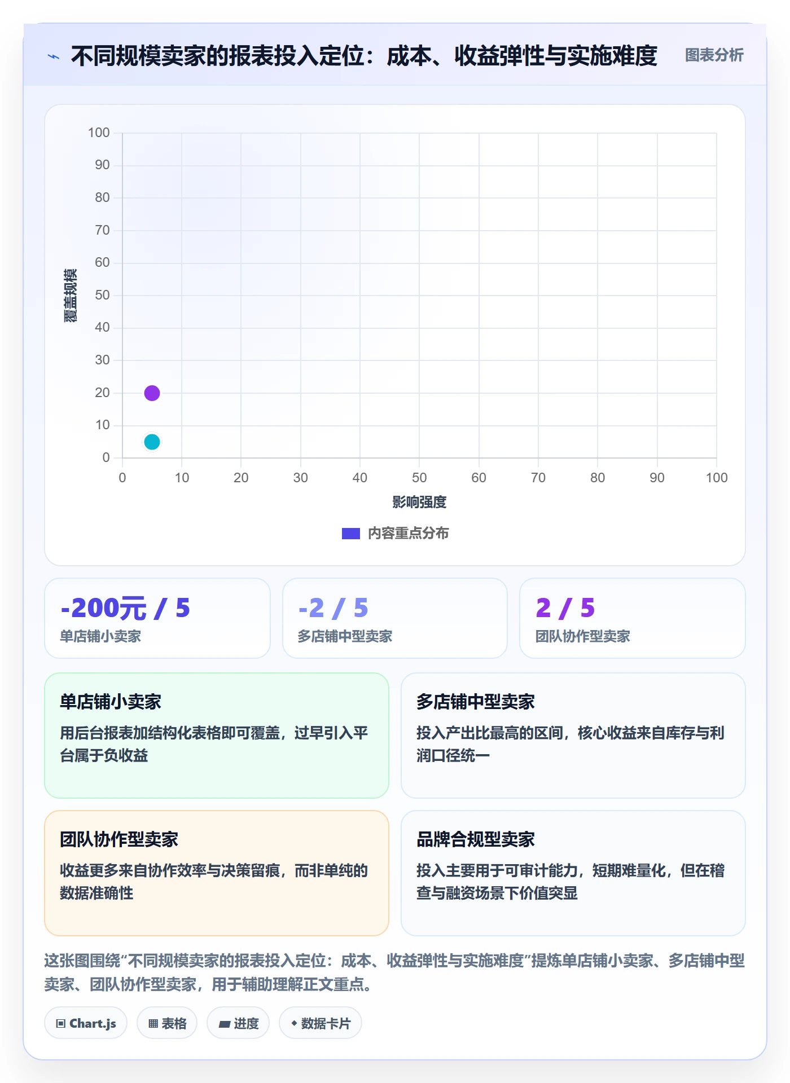The width and height of the screenshot is (790, 1083).
Task: Click the lightning bolt icon in the header
Action: (x=54, y=56)
